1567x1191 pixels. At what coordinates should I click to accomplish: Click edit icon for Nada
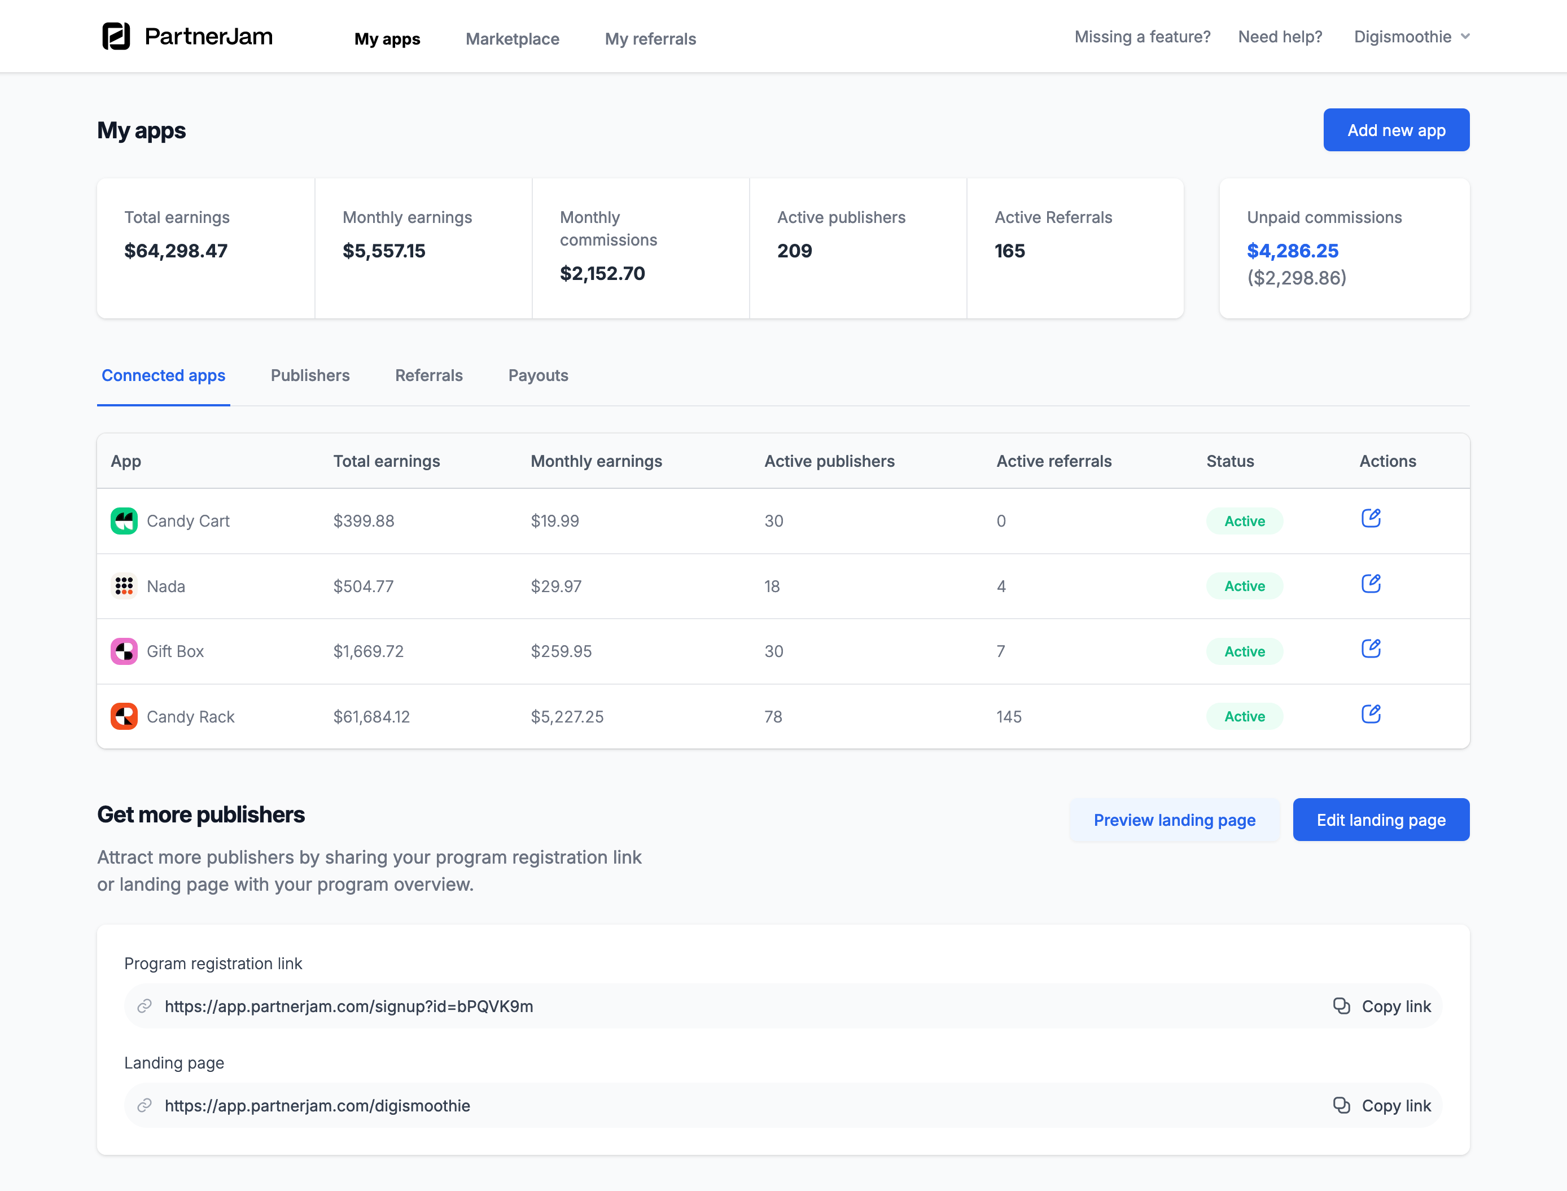click(x=1370, y=584)
